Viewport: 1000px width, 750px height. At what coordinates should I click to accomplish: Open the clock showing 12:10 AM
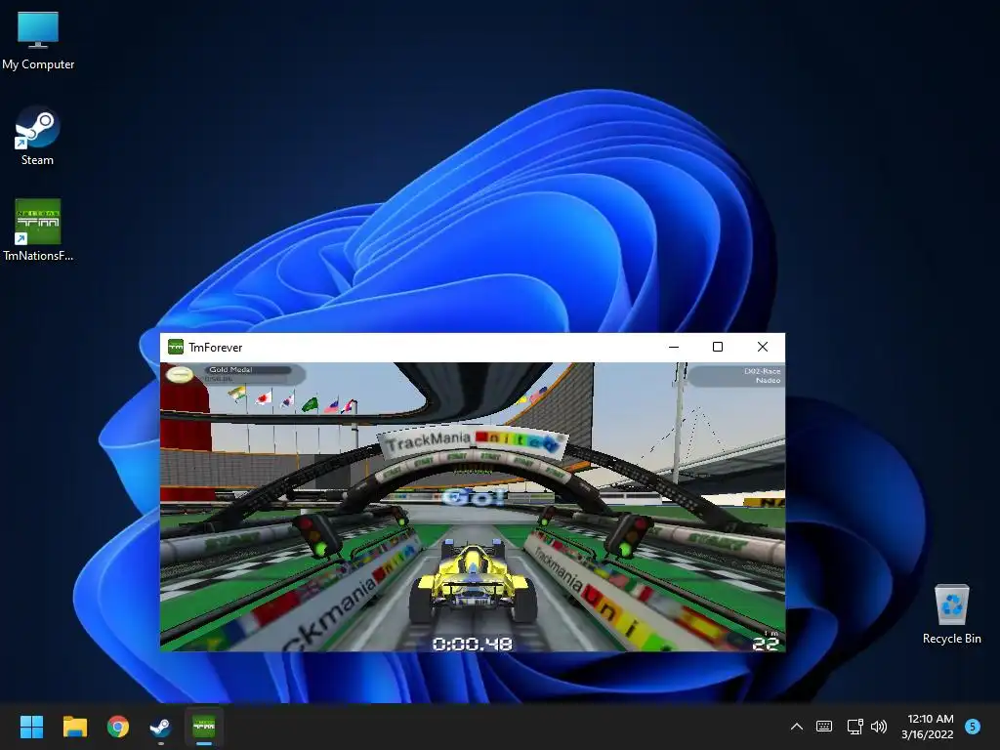pos(928,727)
